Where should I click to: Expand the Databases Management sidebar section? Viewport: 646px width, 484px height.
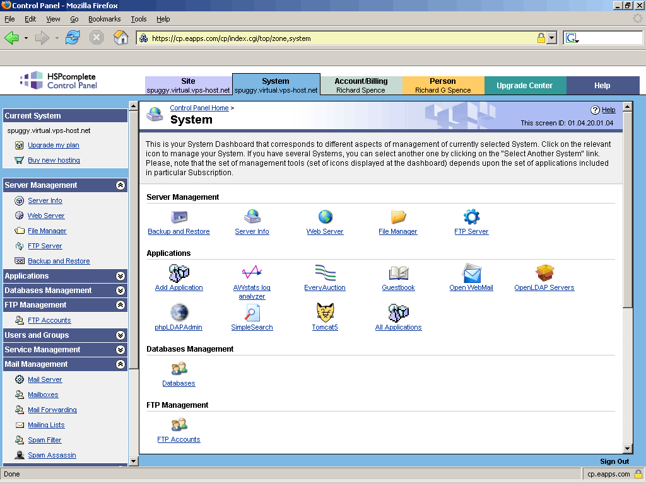[120, 291]
